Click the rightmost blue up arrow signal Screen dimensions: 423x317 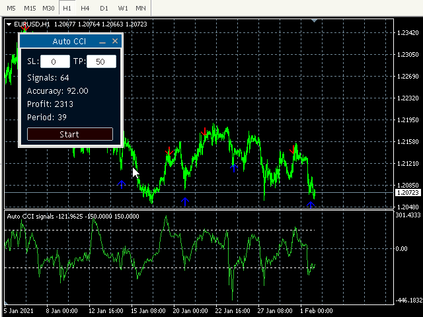coord(310,204)
